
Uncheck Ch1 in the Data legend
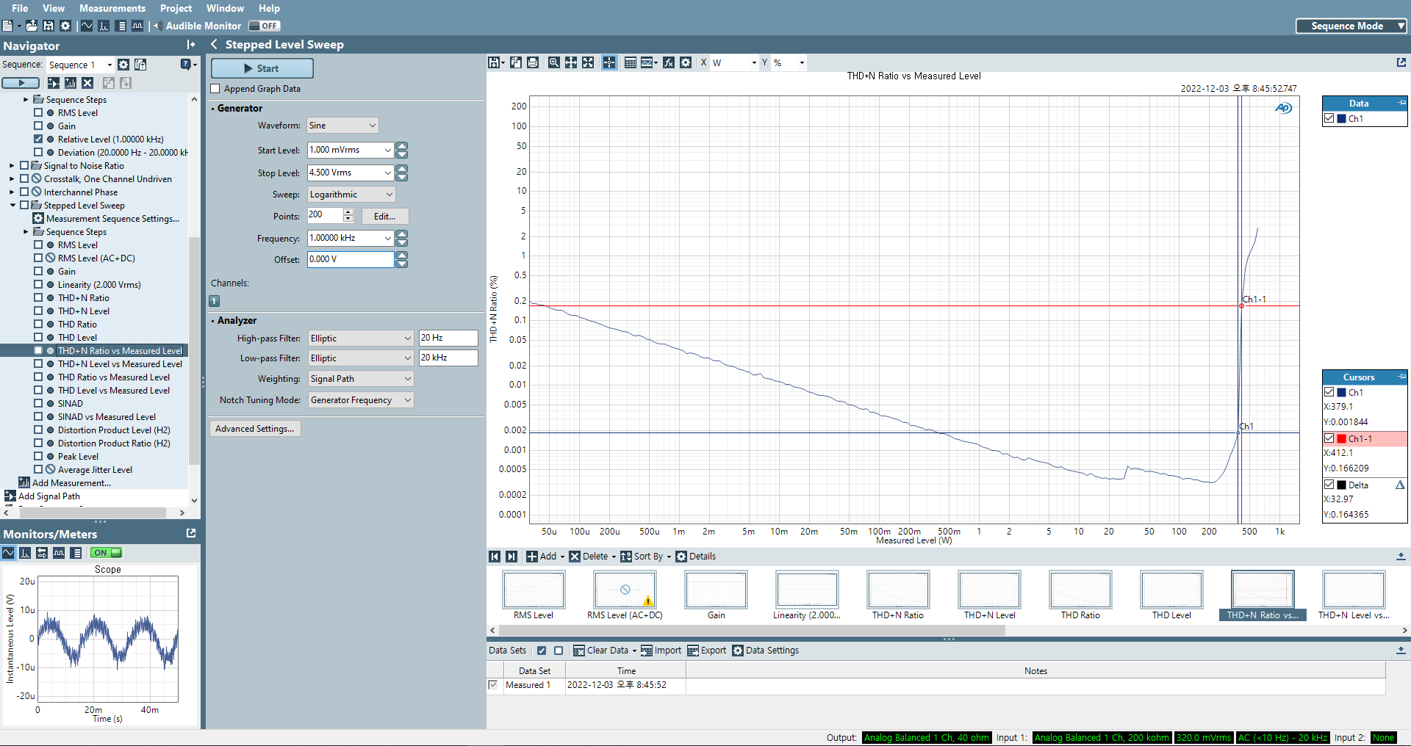[1329, 118]
